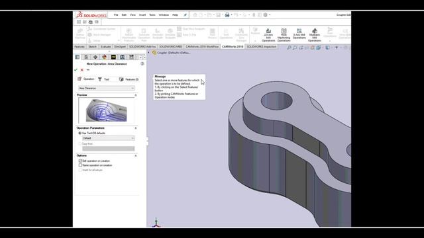
Task: Select Use TechDB defaults radio button
Action: pyautogui.click(x=79, y=133)
